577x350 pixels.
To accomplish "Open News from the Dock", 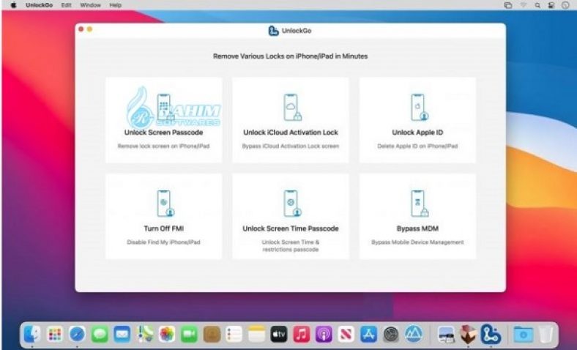I will coord(346,334).
